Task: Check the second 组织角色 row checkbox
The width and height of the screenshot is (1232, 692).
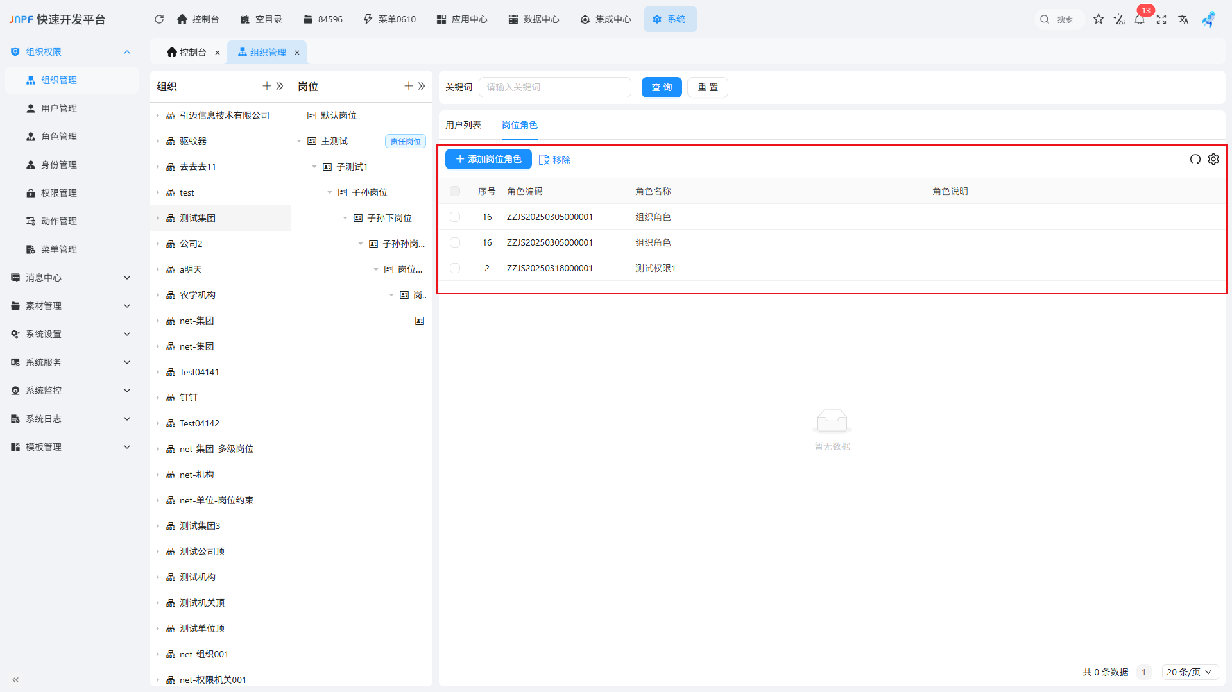Action: tap(455, 242)
